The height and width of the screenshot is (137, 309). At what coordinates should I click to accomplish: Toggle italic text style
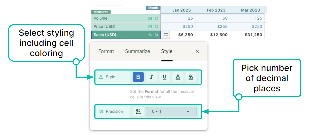(x=151, y=77)
